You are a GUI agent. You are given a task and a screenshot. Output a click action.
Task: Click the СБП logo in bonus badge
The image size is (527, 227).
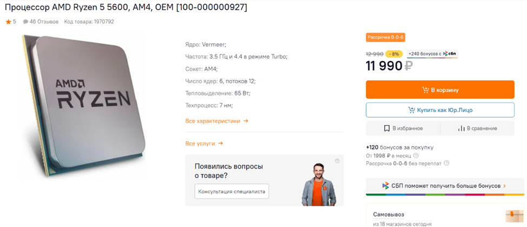[450, 54]
